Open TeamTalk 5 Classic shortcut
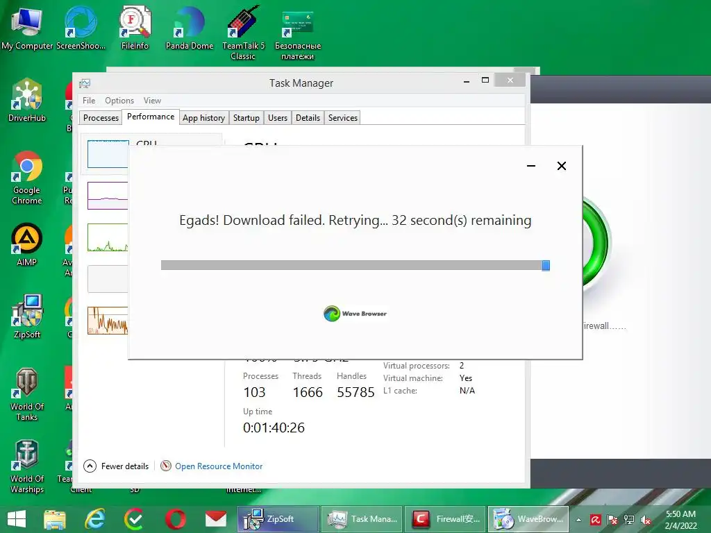 [x=243, y=33]
